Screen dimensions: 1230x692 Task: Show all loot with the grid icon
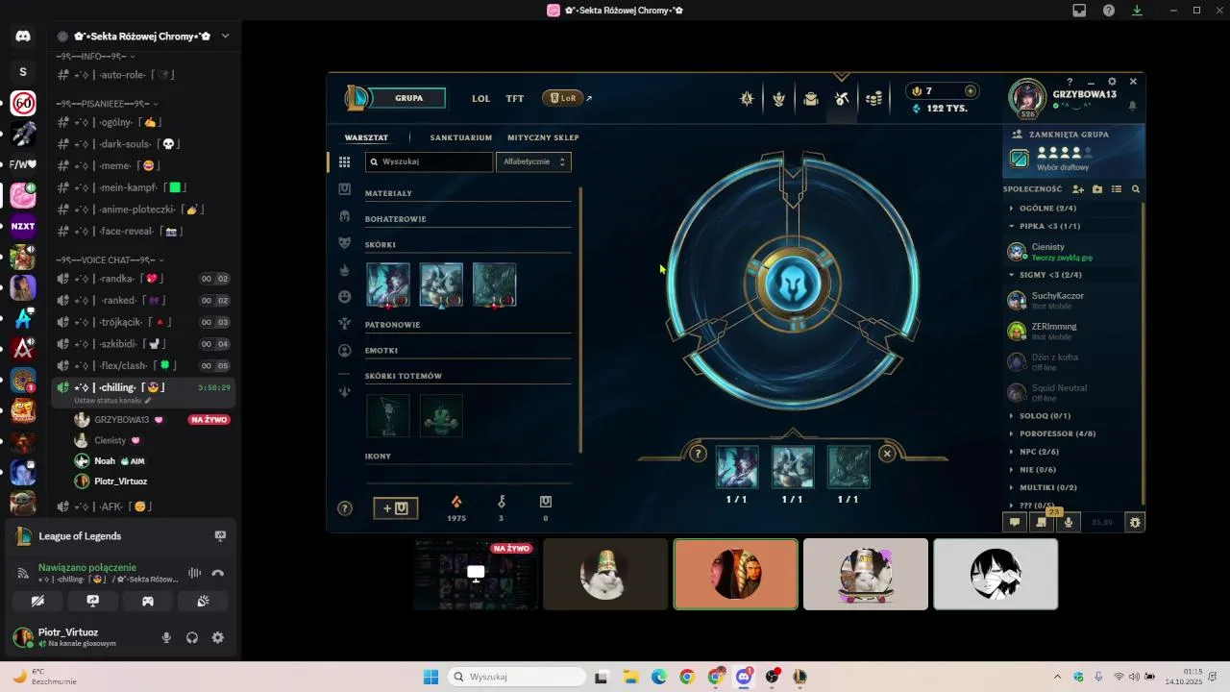pos(345,162)
